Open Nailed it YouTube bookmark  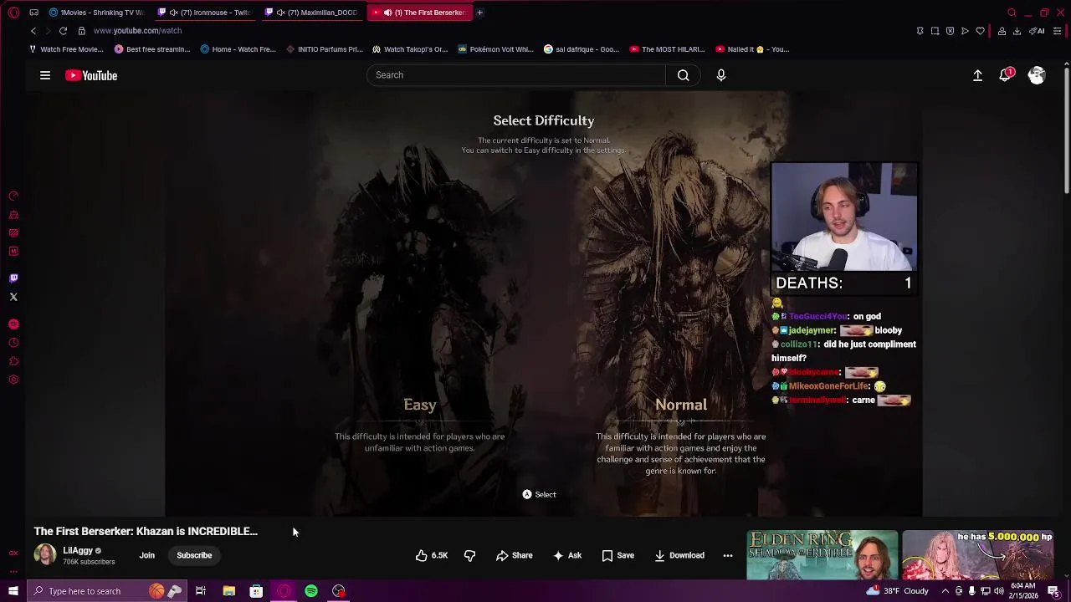[752, 49]
